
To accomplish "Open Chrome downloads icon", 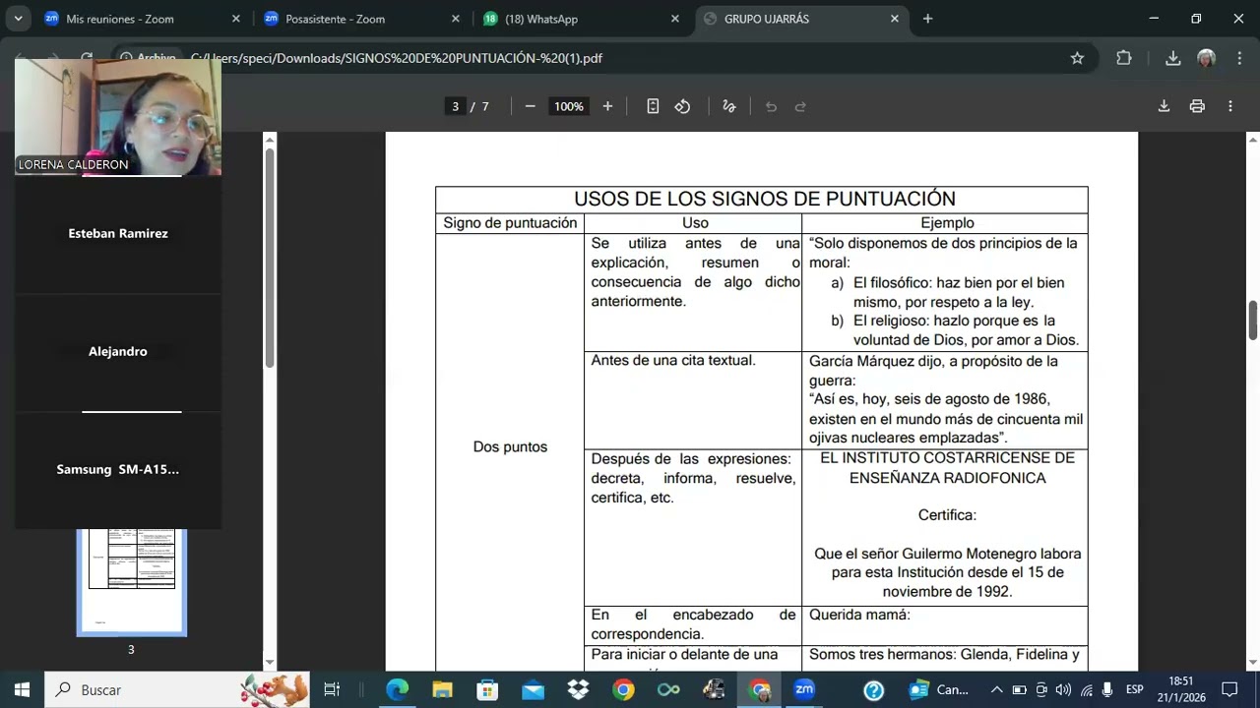I will point(1172,58).
